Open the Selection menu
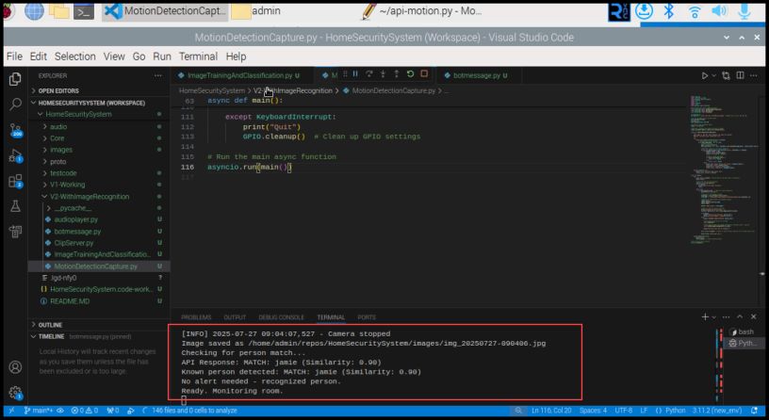 pos(75,57)
